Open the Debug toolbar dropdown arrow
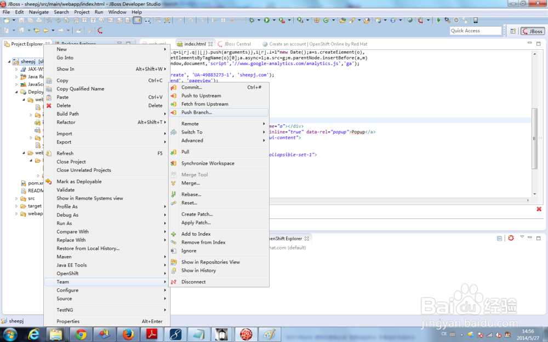The width and height of the screenshot is (548, 342). pos(259,20)
